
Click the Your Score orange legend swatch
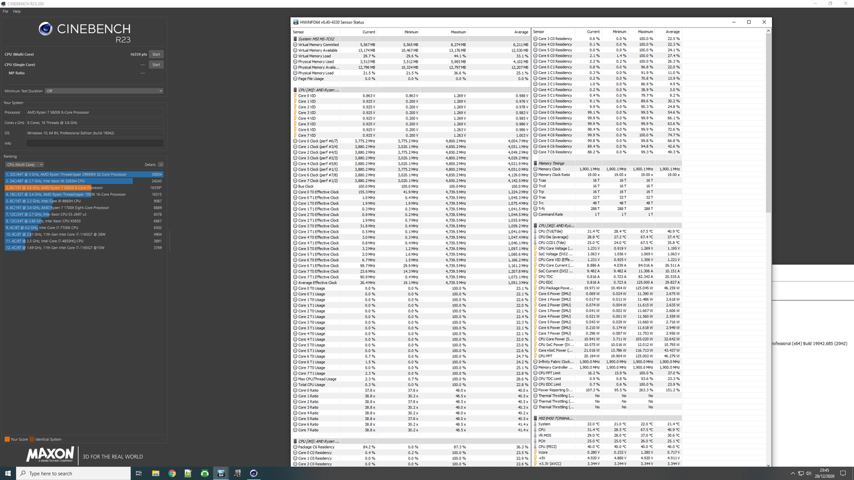pyautogui.click(x=7, y=439)
